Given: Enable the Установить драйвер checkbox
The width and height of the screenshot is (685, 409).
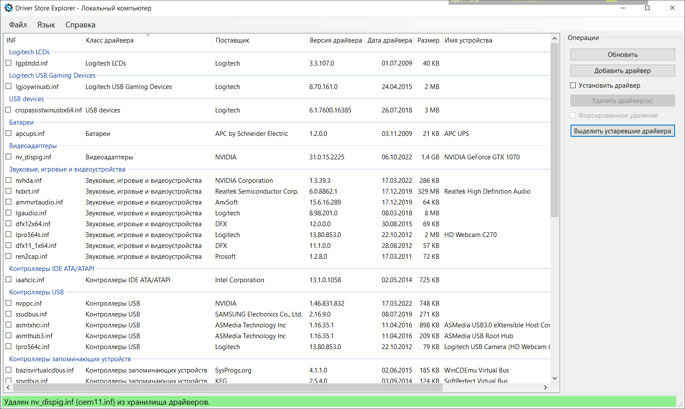Looking at the screenshot, I should pyautogui.click(x=573, y=86).
